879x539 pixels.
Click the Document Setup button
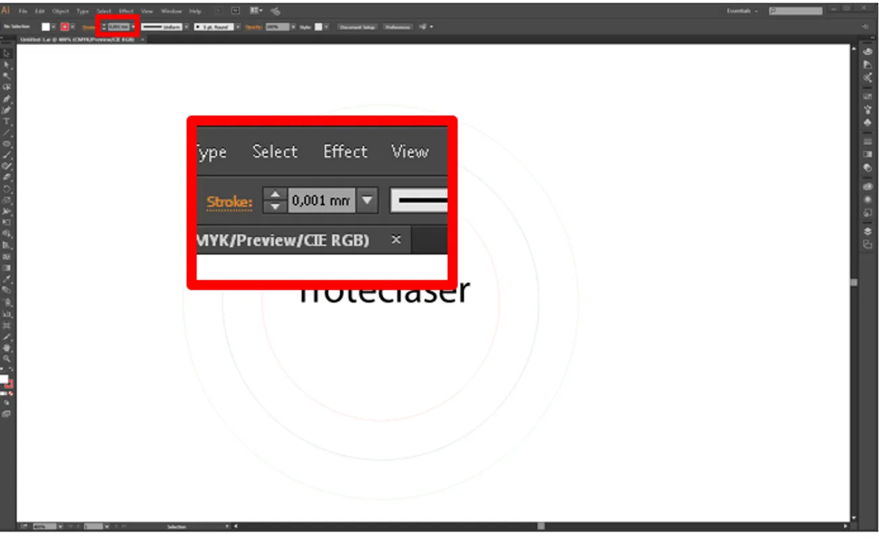pos(357,27)
